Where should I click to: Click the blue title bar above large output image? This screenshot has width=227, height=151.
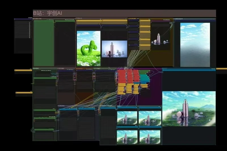(189, 70)
